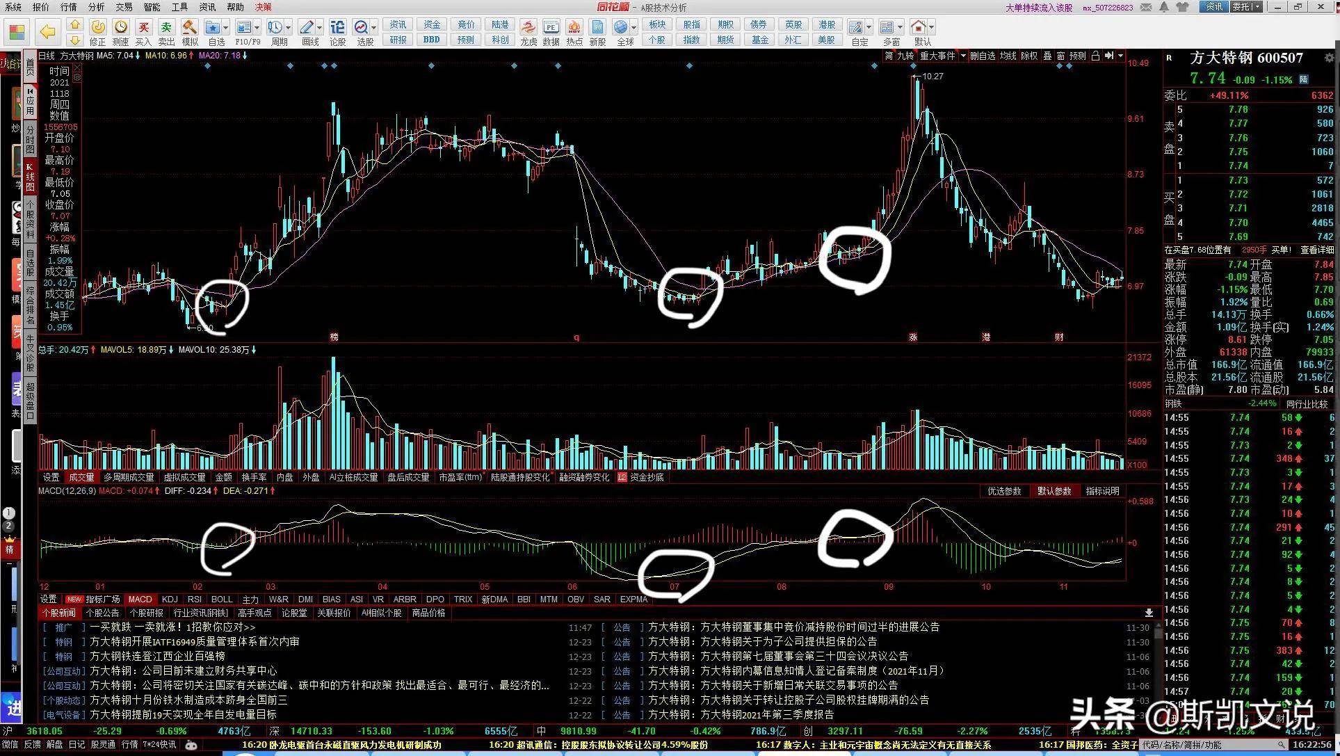
Task: Click the 周期 period clock icon
Action: click(275, 27)
